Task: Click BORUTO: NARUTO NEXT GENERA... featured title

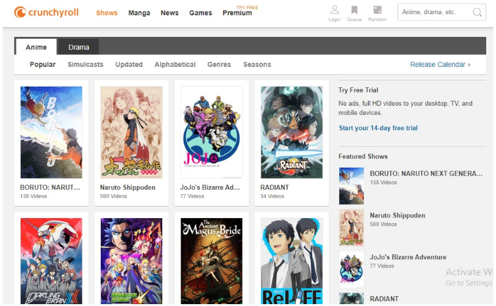Action: (426, 173)
